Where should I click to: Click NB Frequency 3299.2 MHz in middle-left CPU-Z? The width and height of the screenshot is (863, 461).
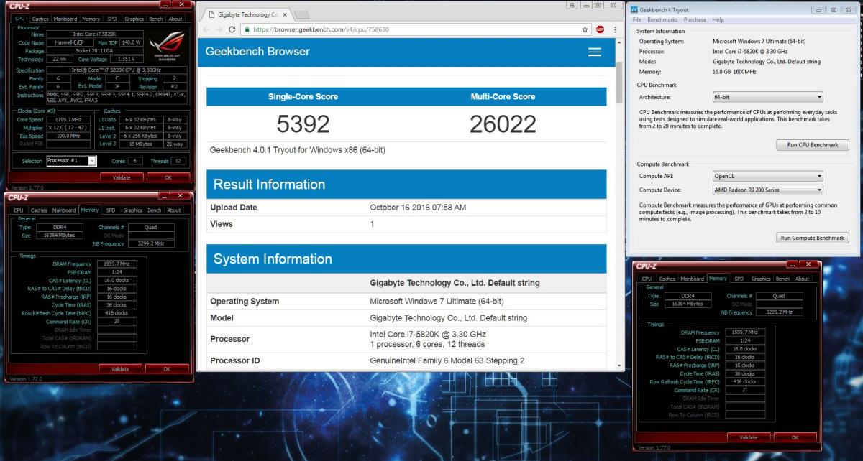pyautogui.click(x=152, y=243)
